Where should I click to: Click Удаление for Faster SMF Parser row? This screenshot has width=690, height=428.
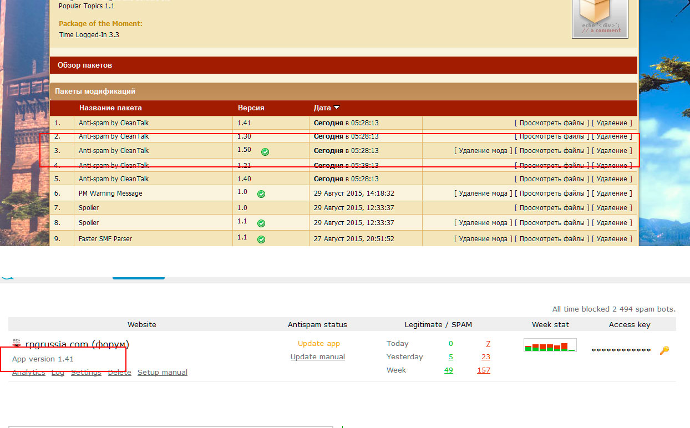click(612, 238)
